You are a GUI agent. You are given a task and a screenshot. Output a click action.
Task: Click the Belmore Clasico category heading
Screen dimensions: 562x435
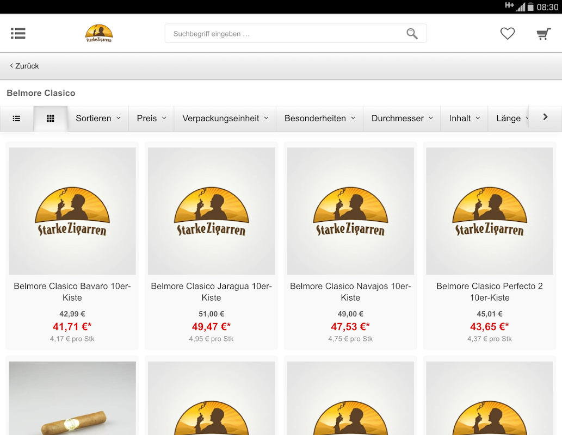(41, 93)
